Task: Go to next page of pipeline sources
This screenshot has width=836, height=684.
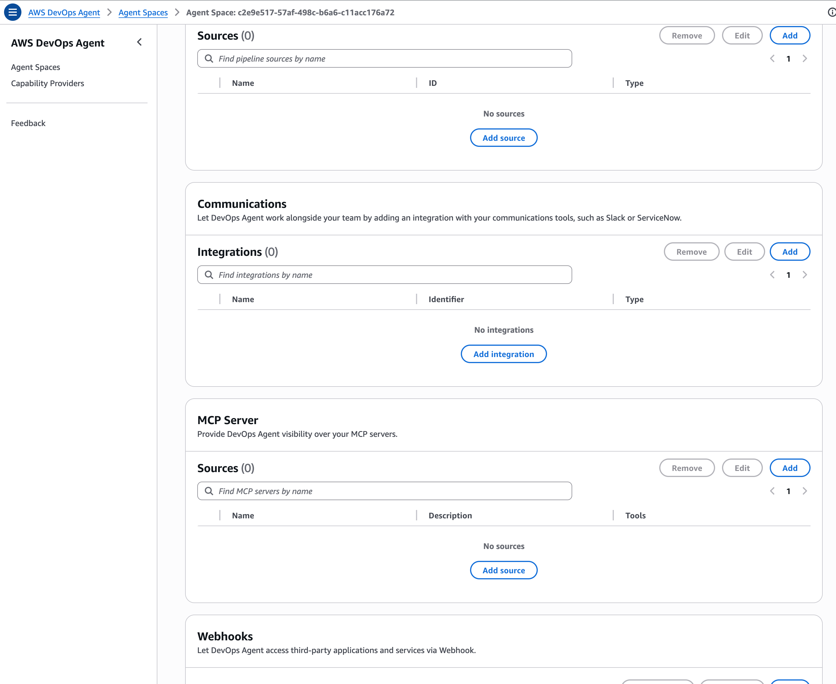Action: tap(804, 59)
